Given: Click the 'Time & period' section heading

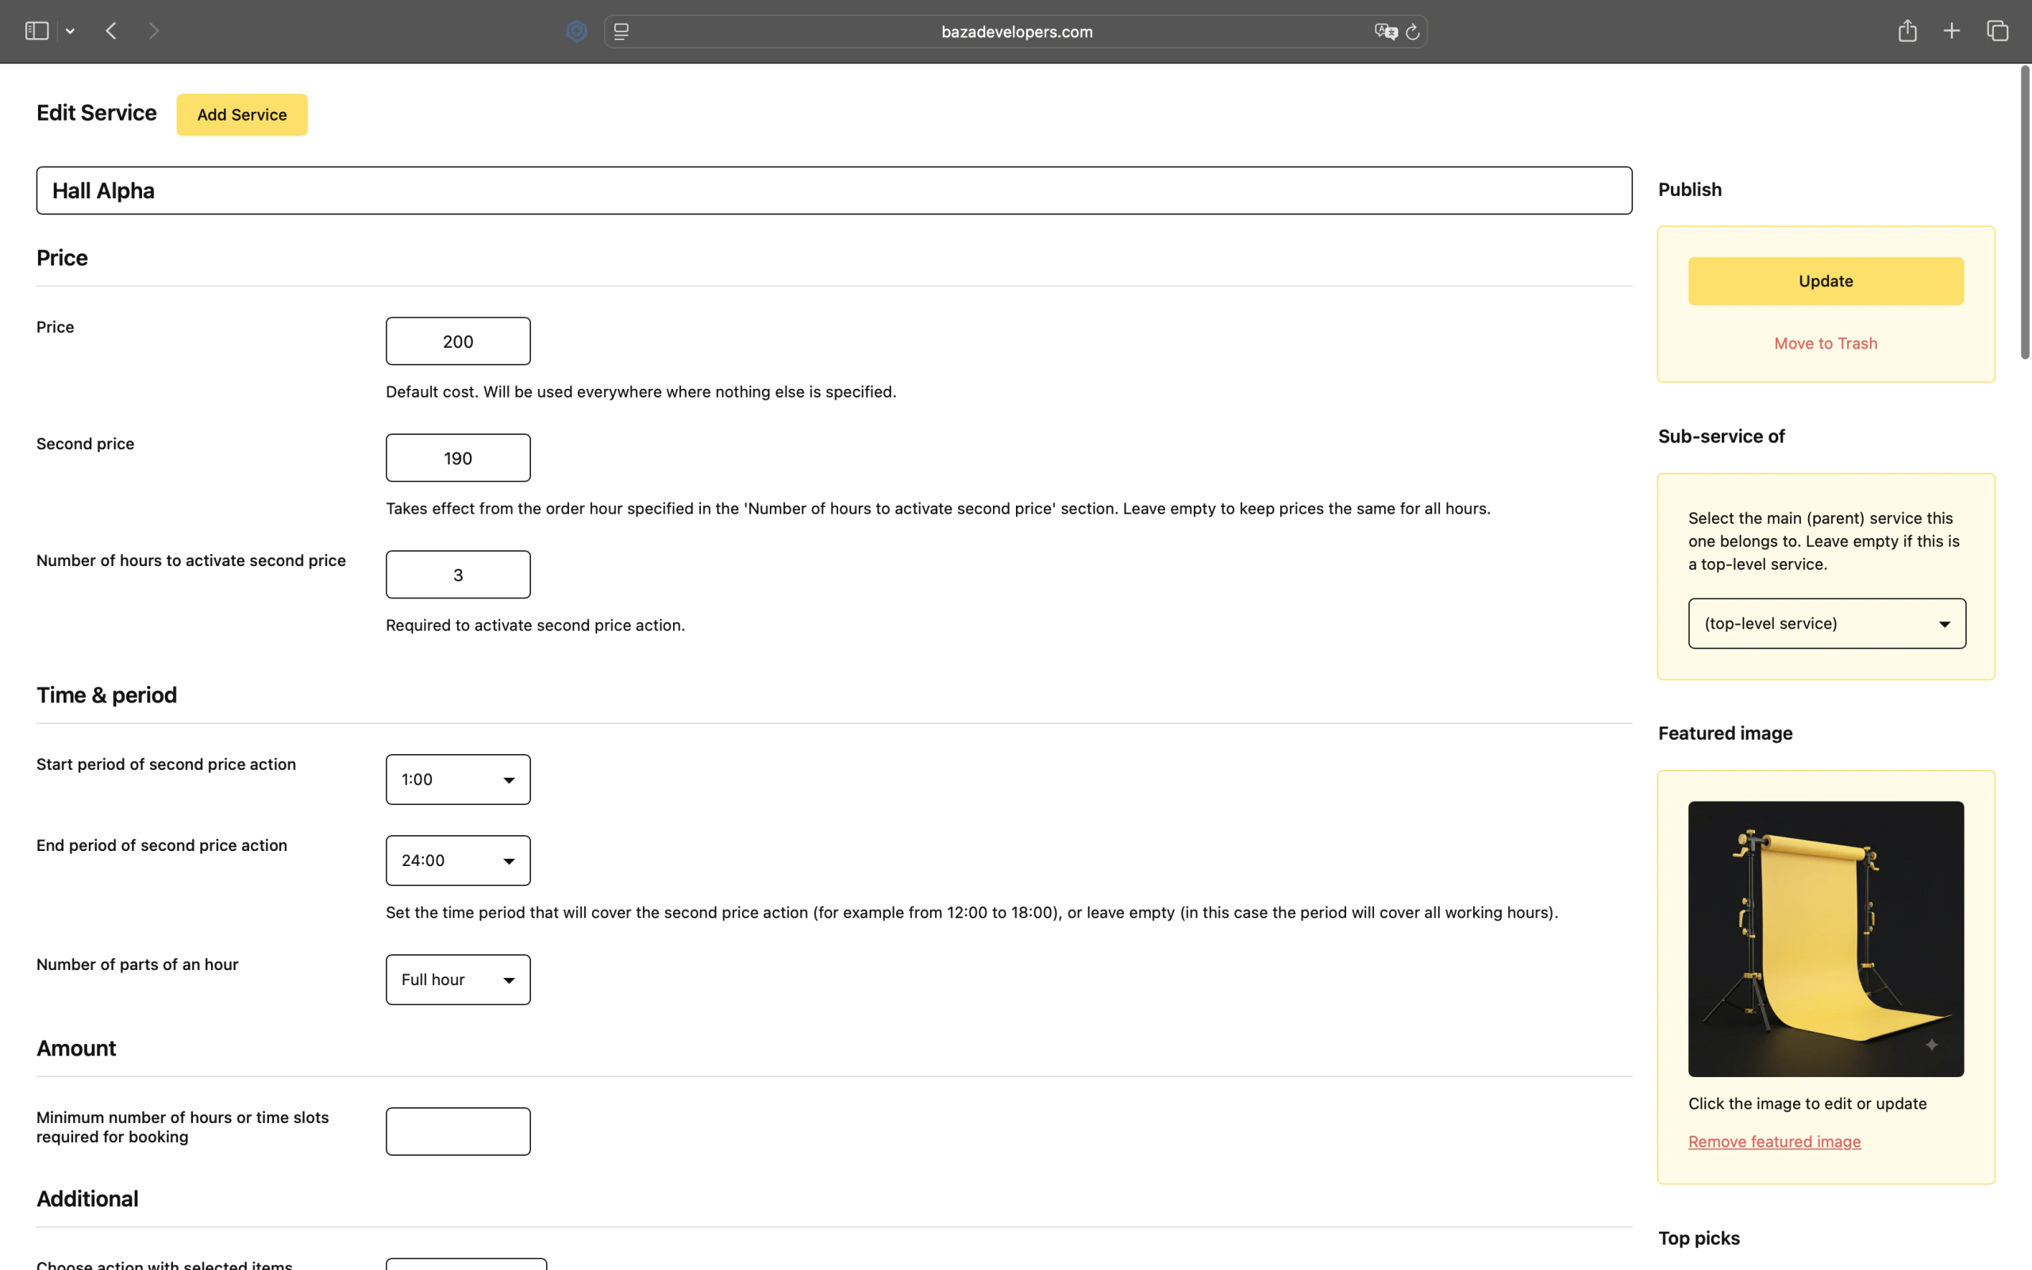Looking at the screenshot, I should click(x=106, y=695).
